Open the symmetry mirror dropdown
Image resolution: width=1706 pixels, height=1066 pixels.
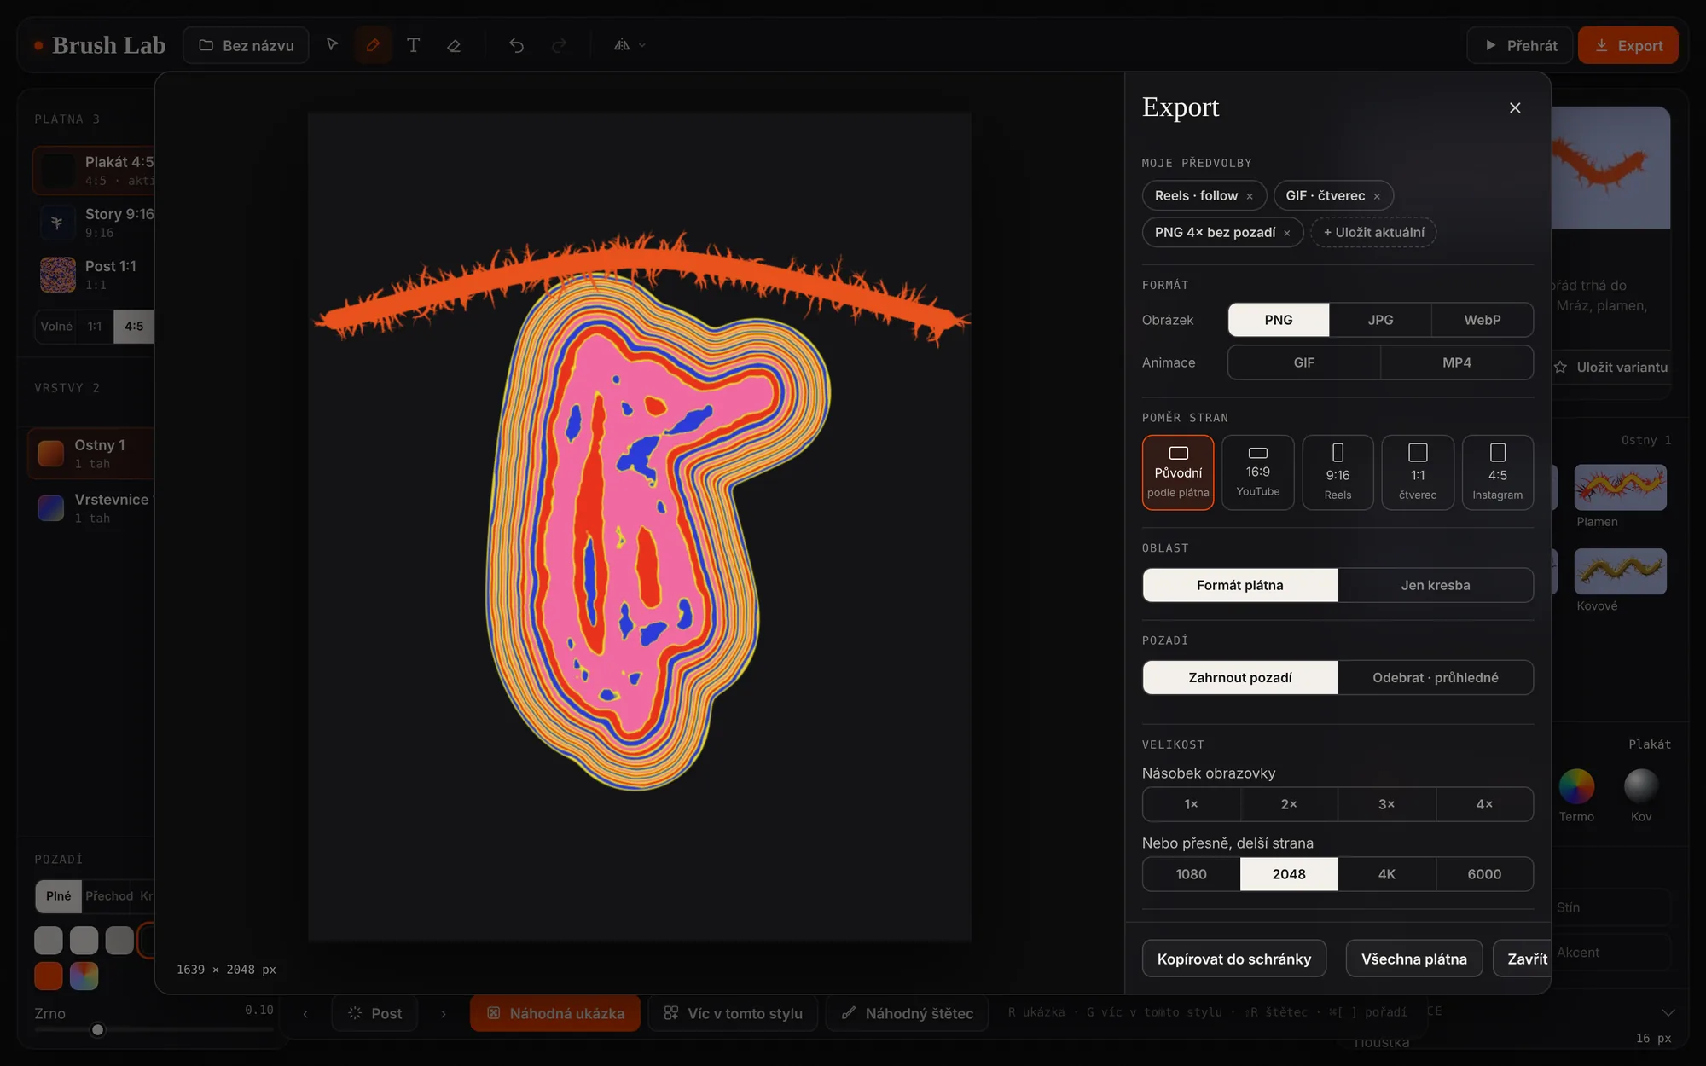630,44
